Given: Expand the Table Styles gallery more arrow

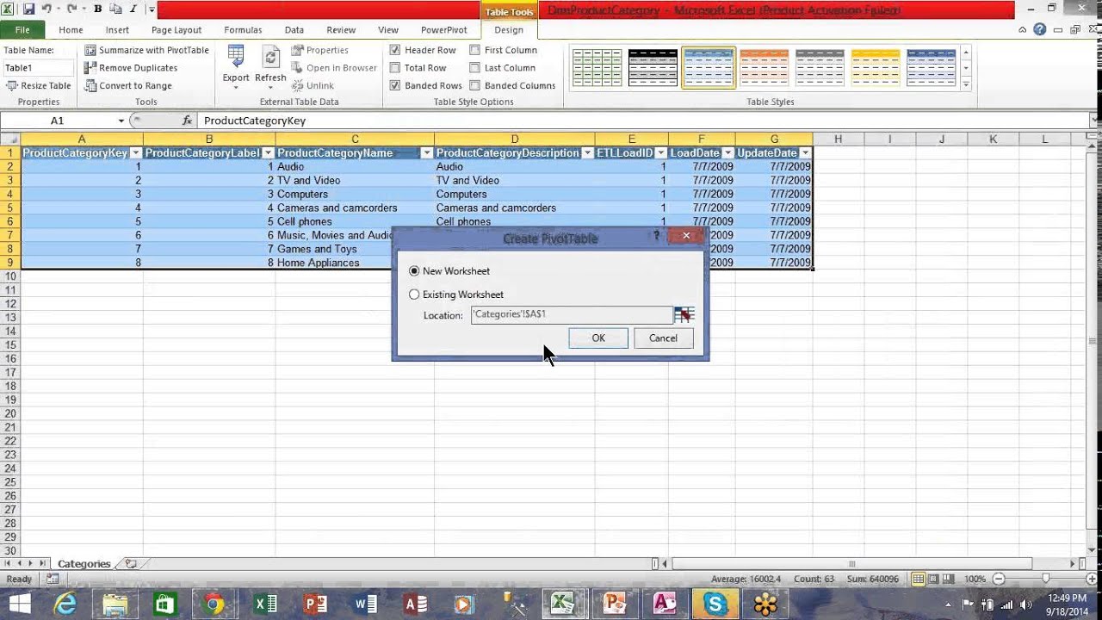Looking at the screenshot, I should pyautogui.click(x=966, y=85).
